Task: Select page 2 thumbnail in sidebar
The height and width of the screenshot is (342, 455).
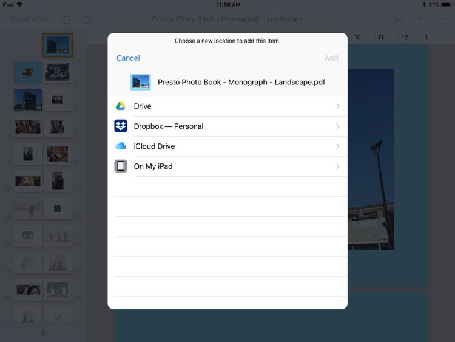Action: 28,72
